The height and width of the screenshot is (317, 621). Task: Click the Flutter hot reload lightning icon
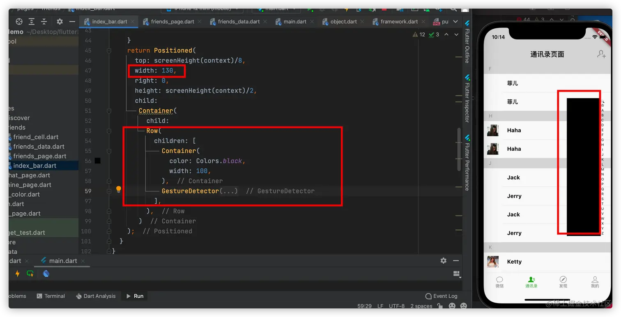[x=17, y=273]
